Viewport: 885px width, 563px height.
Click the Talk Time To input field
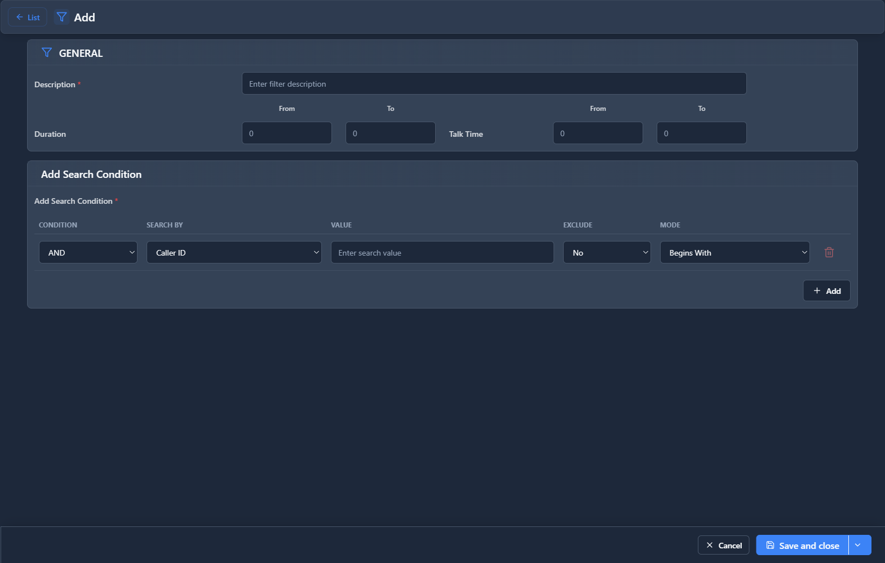pyautogui.click(x=701, y=133)
